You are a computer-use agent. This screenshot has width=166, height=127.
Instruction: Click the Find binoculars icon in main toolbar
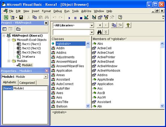47,17
